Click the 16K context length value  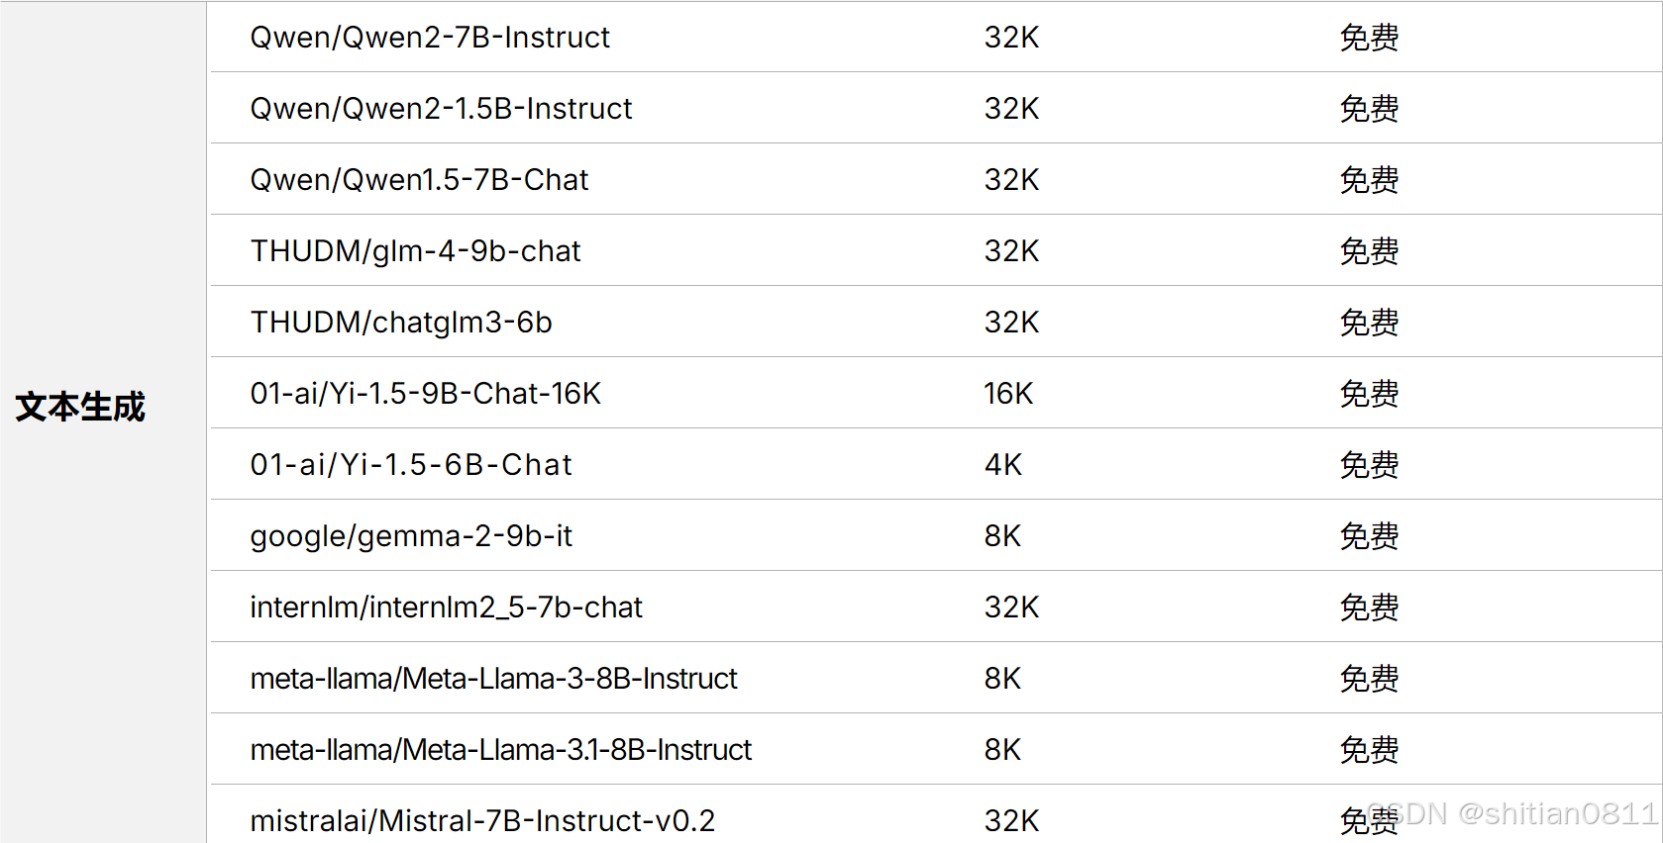(1008, 394)
